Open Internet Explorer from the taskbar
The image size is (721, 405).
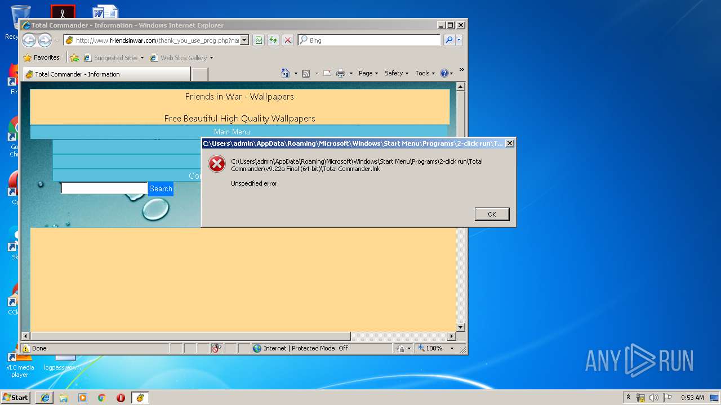click(x=45, y=398)
